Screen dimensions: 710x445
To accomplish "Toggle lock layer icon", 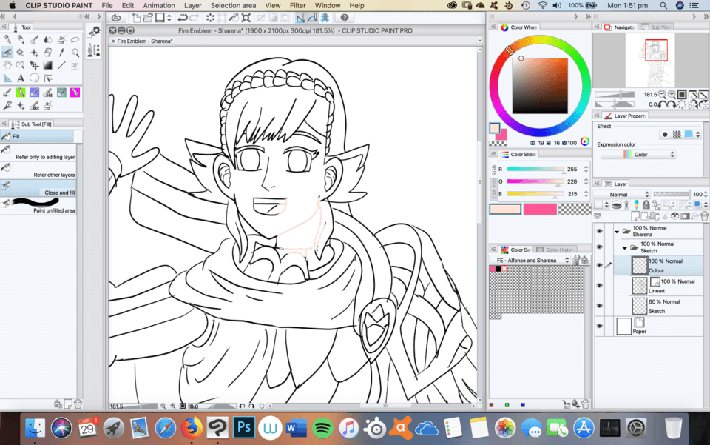I will click(646, 205).
